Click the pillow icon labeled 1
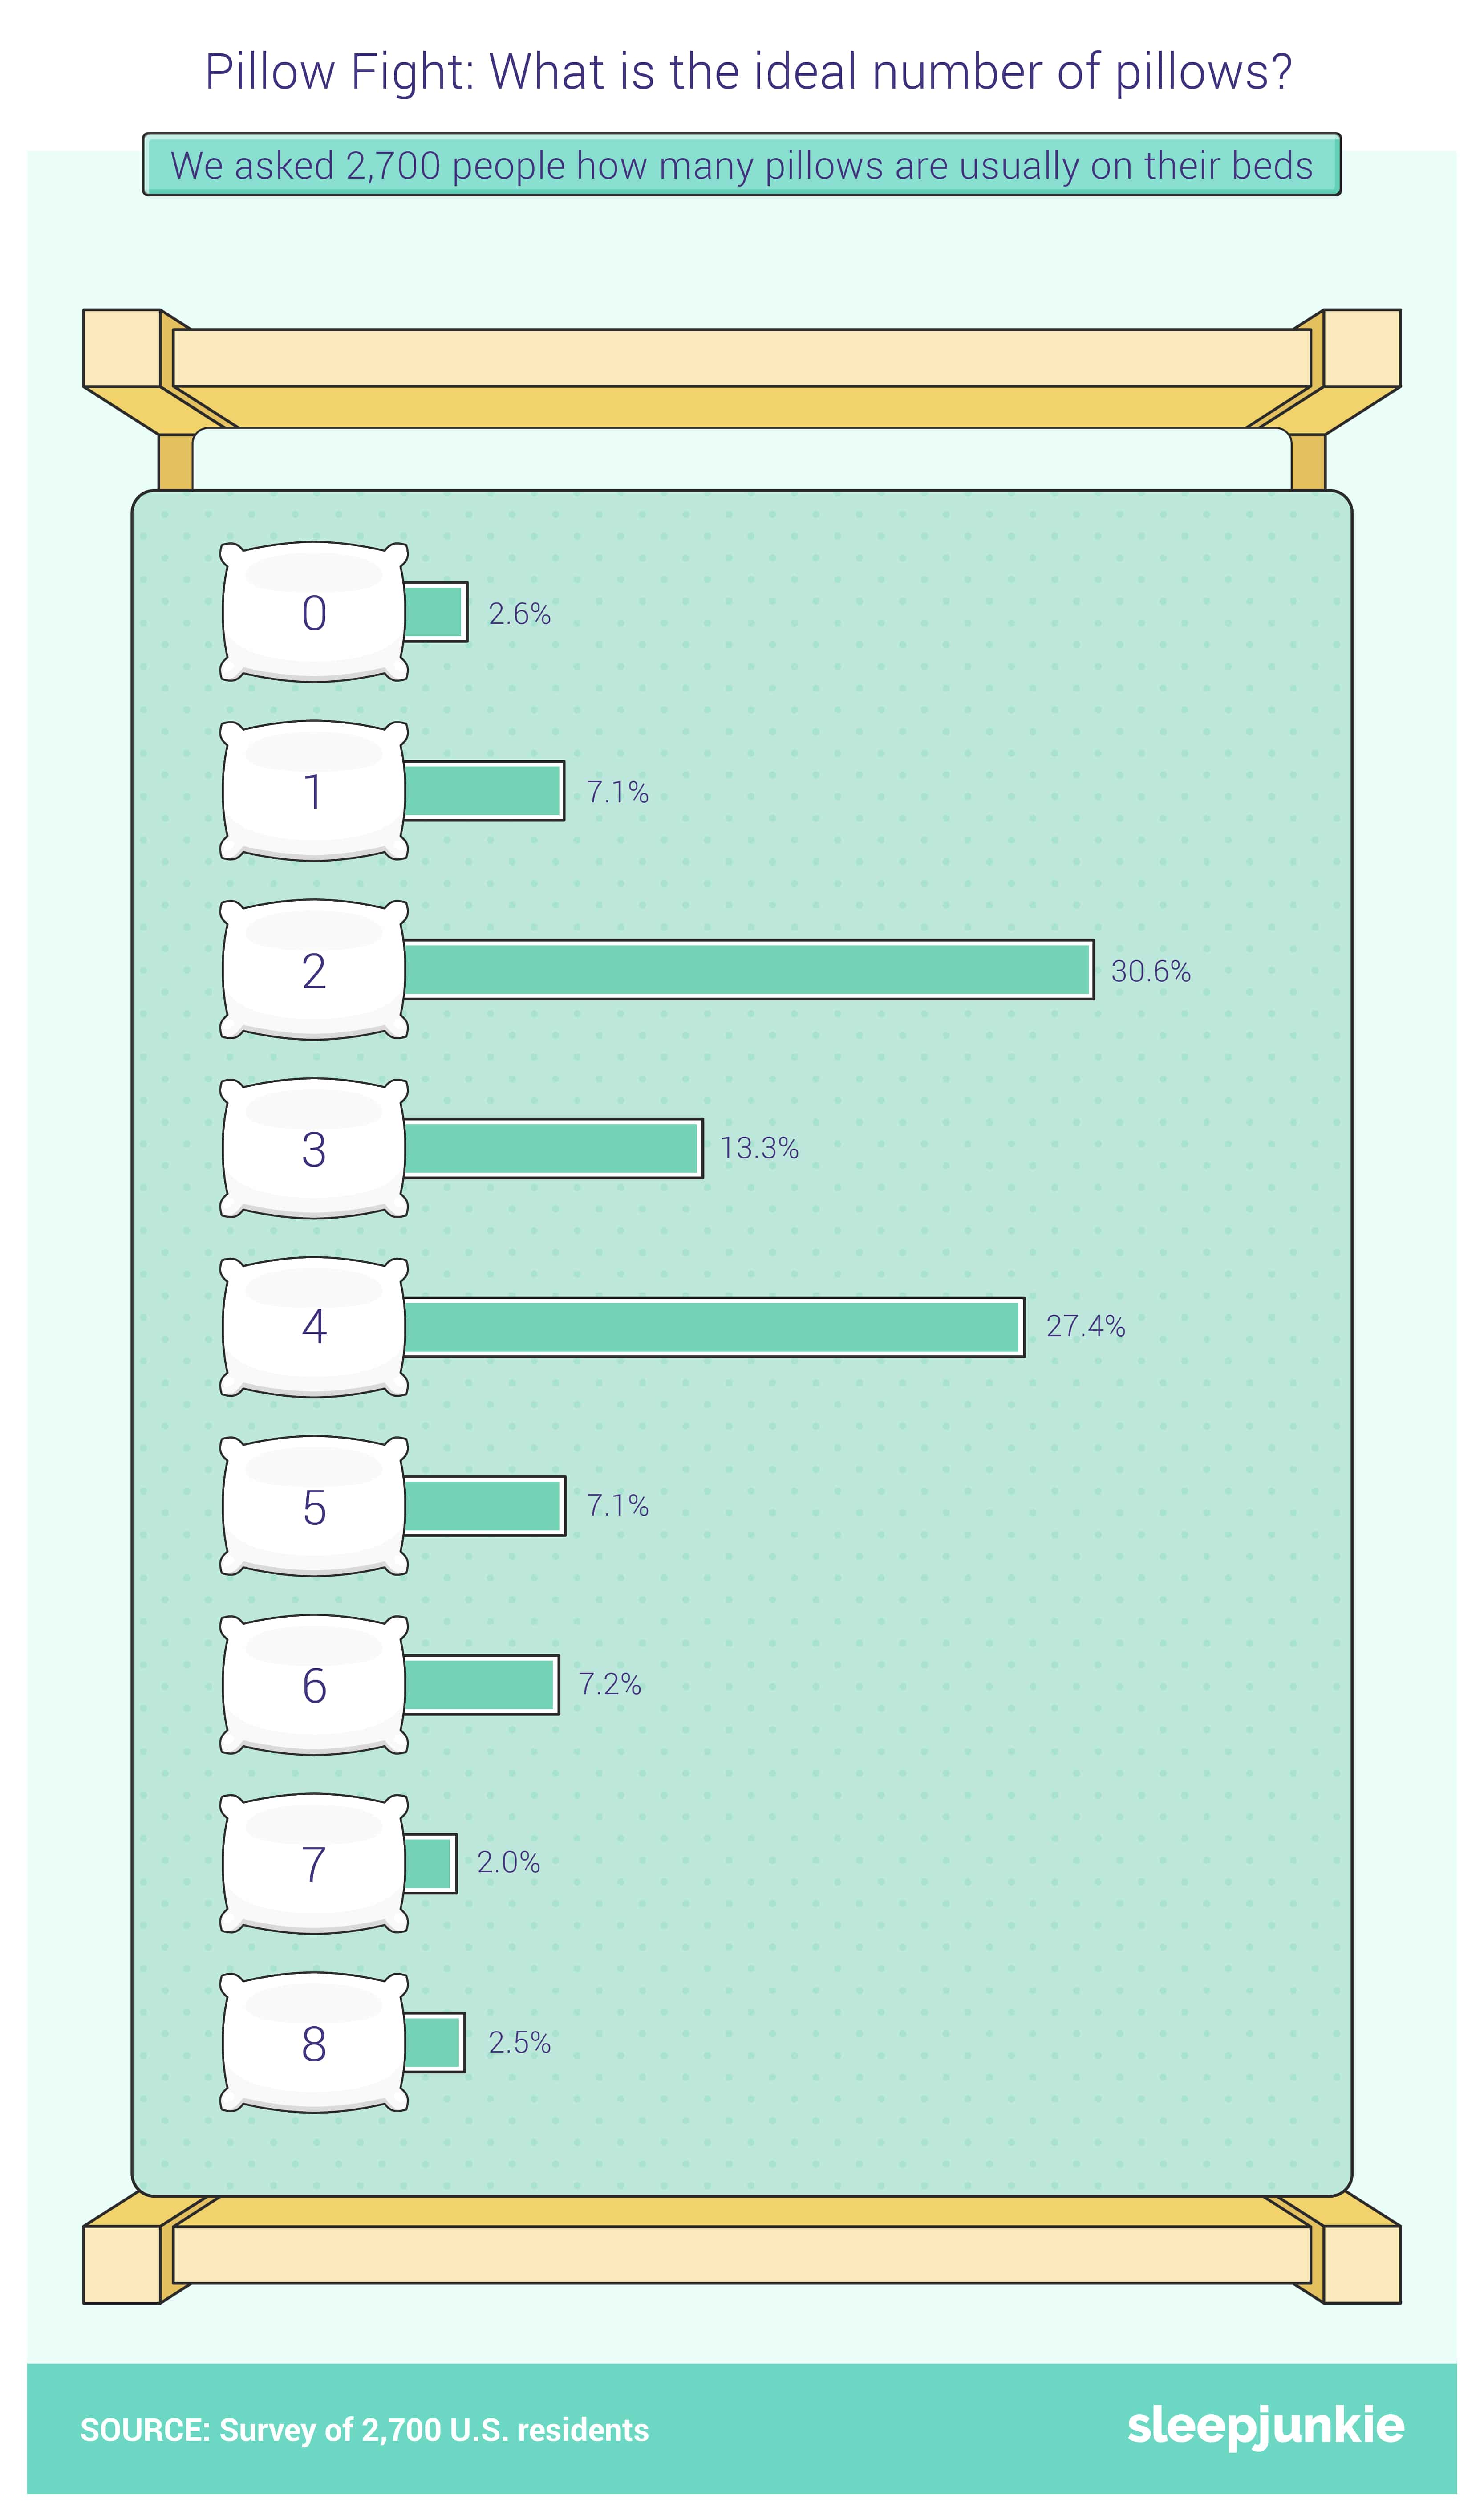The height and width of the screenshot is (2520, 1484). pos(313,791)
